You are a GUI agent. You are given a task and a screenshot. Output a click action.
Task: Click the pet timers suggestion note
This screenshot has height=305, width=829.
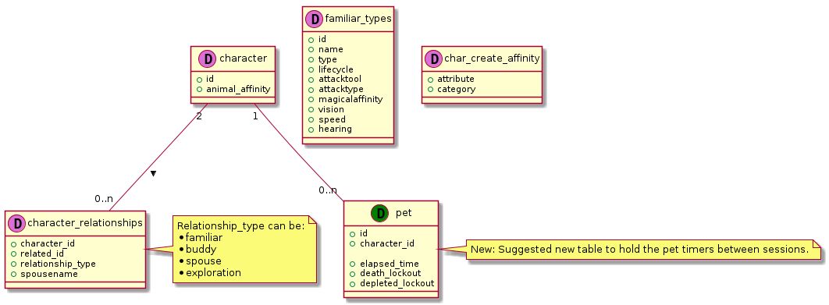point(643,249)
